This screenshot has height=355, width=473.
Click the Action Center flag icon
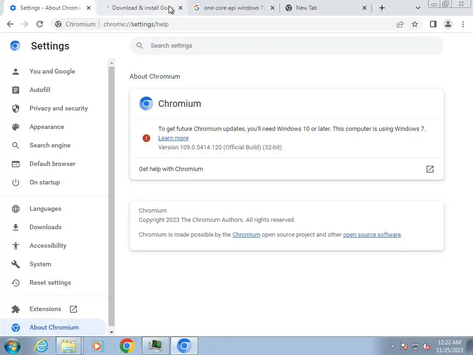point(404,346)
